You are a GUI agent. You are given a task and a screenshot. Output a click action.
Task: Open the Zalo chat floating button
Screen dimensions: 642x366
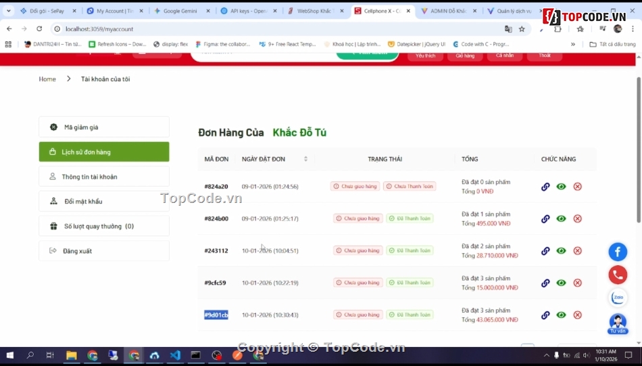(x=618, y=298)
